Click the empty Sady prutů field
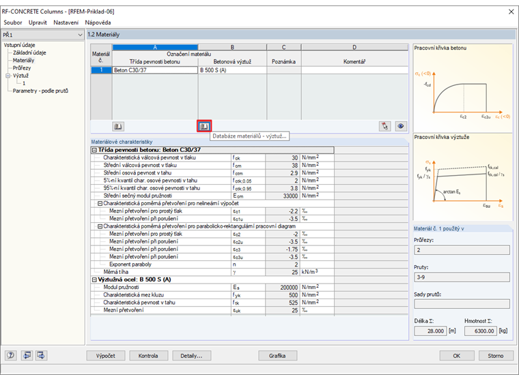Screen dimensions: 519x381 pyautogui.click(x=462, y=304)
